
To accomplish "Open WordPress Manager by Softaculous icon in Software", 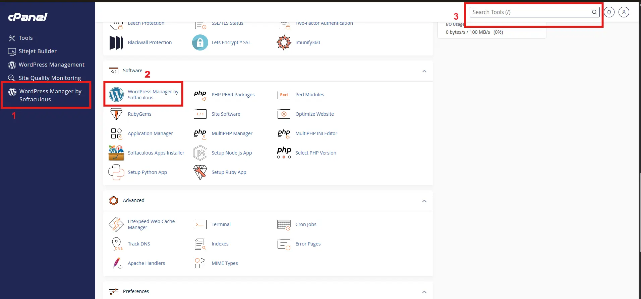I will point(116,95).
